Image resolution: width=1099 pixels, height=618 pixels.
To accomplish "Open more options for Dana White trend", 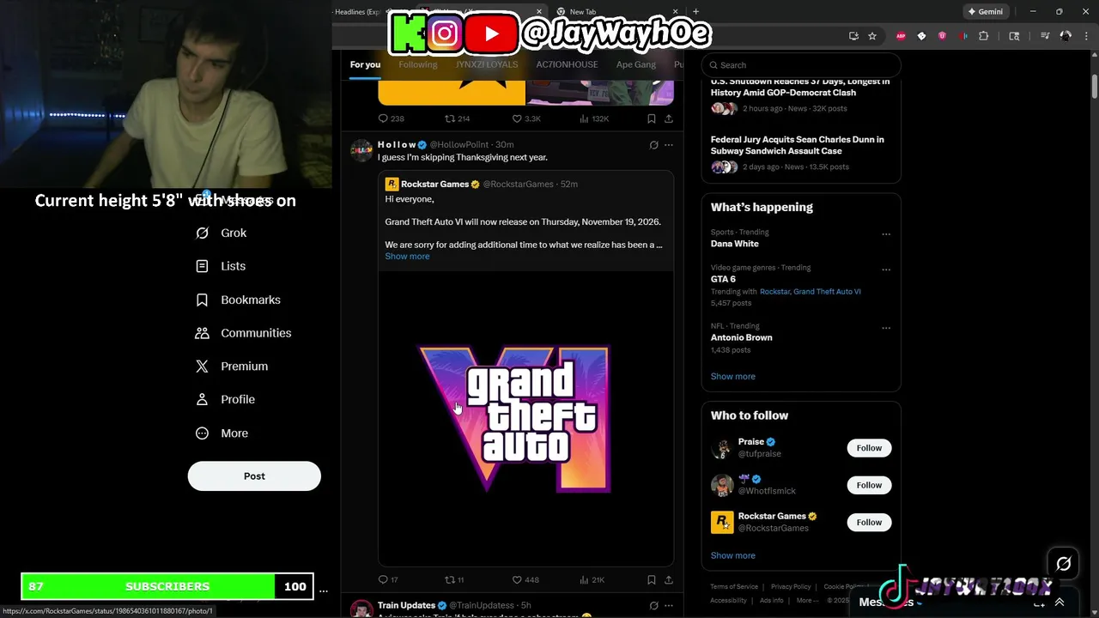I will click(886, 234).
